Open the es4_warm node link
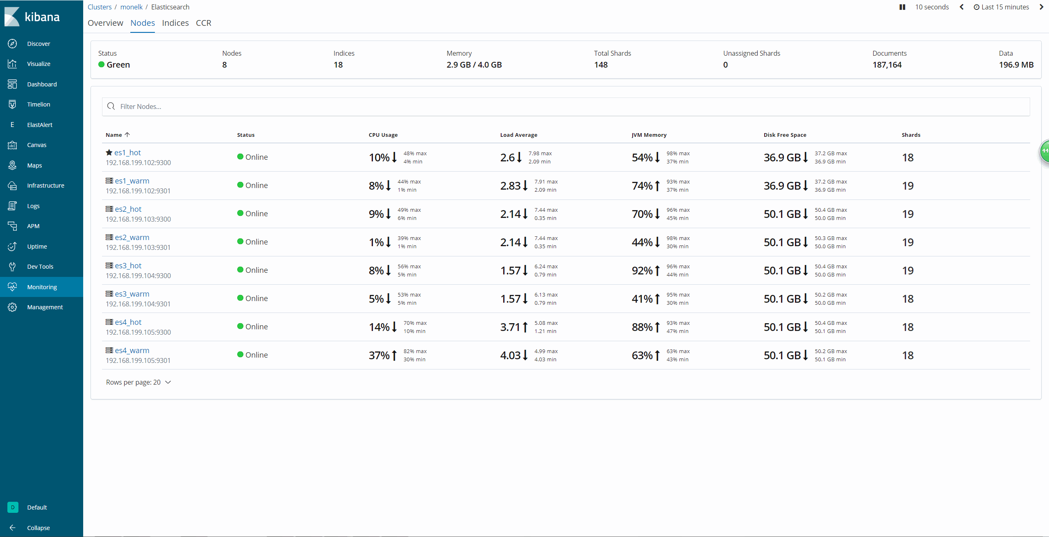1049x537 pixels. tap(132, 351)
